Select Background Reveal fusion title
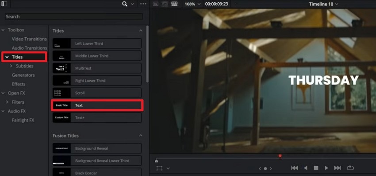Viewport: 376px width, 176px height. pos(97,149)
